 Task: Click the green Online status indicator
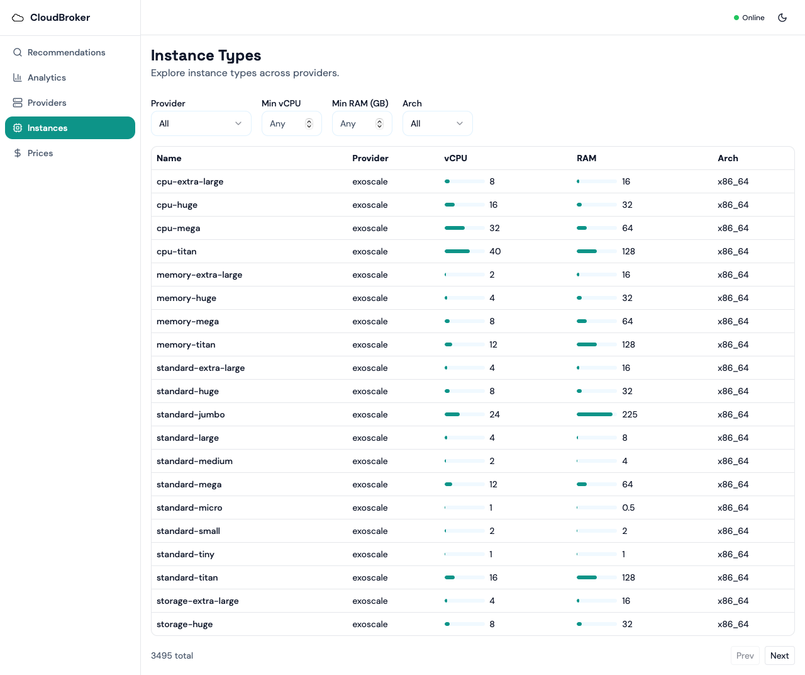click(736, 18)
